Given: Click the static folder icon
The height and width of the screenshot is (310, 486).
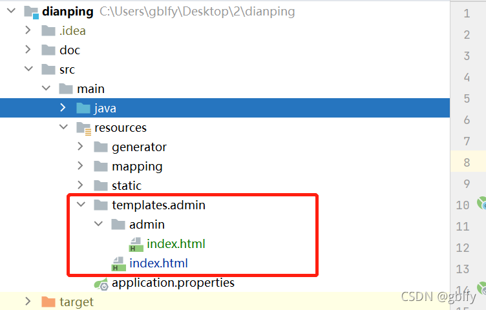Looking at the screenshot, I should pos(101,185).
